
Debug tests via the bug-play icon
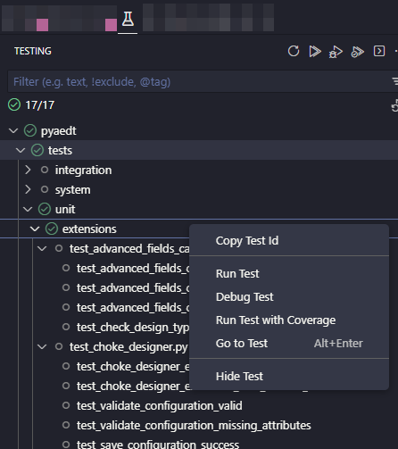tap(336, 52)
